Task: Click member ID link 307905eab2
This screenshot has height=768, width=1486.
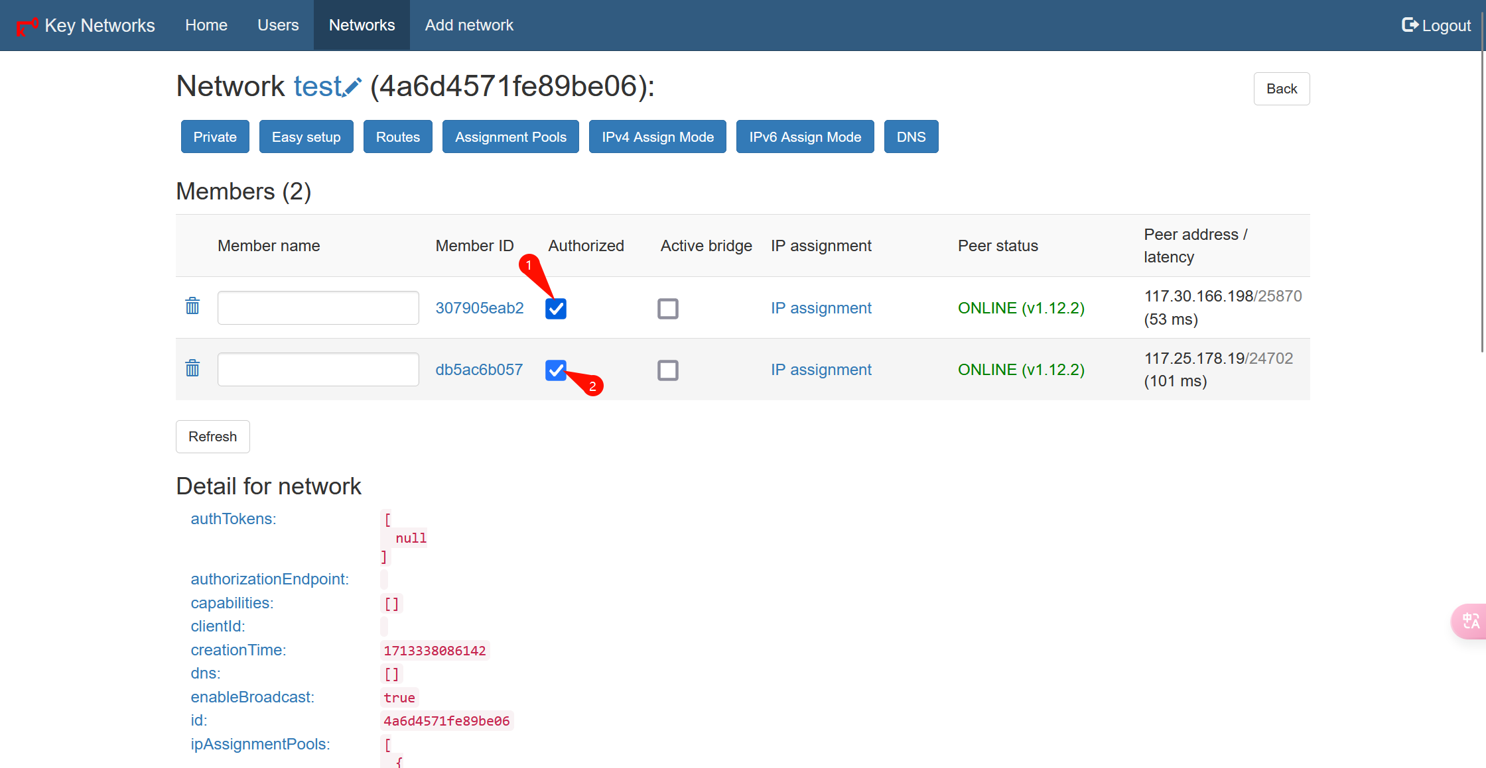Action: tap(479, 308)
